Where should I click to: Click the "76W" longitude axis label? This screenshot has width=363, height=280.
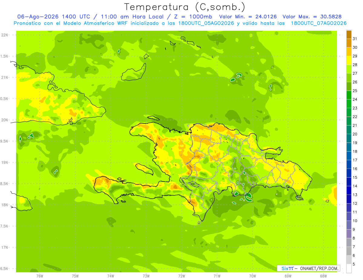pyautogui.click(x=40, y=276)
